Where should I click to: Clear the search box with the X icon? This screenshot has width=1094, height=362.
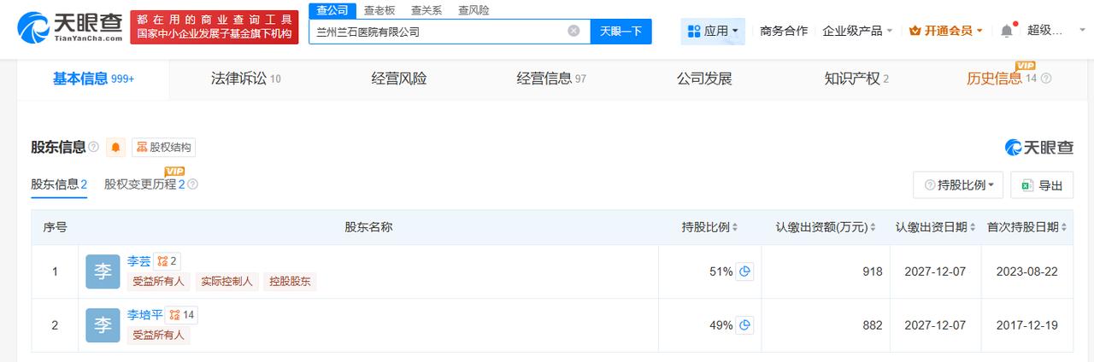coord(573,31)
